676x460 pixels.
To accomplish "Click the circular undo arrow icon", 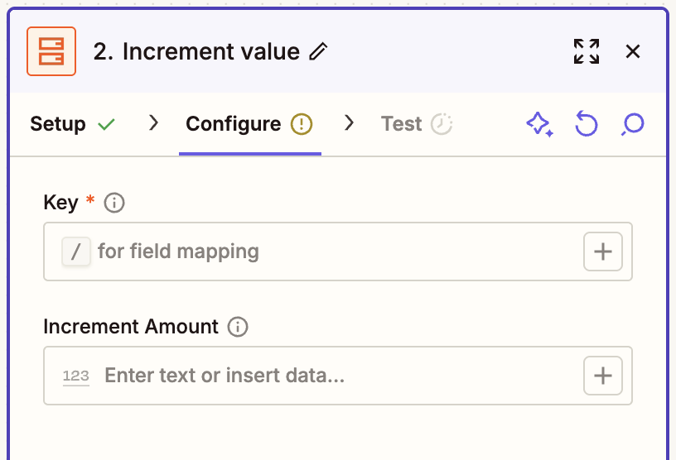I will coord(587,124).
